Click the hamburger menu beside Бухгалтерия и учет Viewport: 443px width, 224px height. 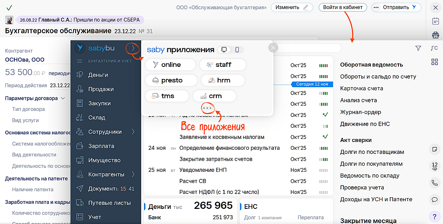(x=80, y=61)
